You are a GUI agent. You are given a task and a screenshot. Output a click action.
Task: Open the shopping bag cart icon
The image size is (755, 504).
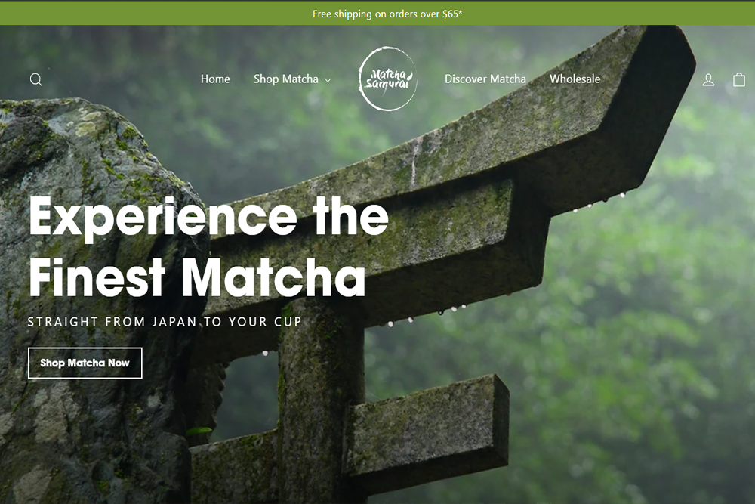coord(739,79)
